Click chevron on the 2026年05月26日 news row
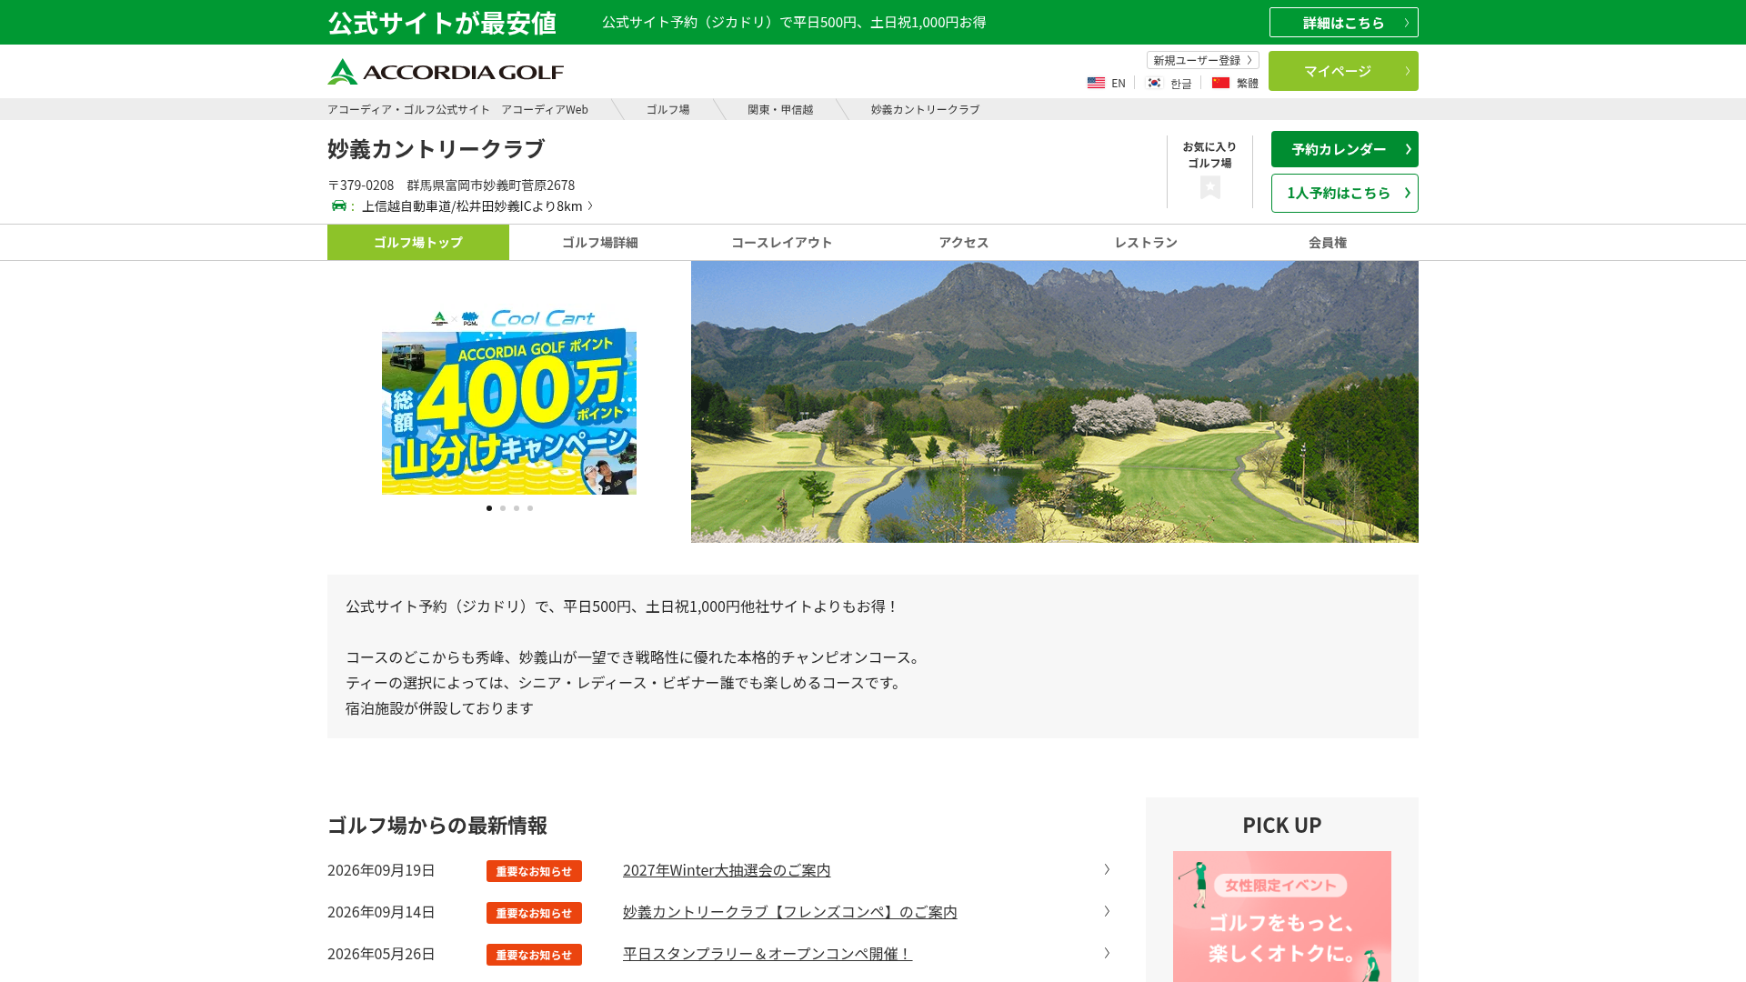The width and height of the screenshot is (1746, 982). 1107,953
